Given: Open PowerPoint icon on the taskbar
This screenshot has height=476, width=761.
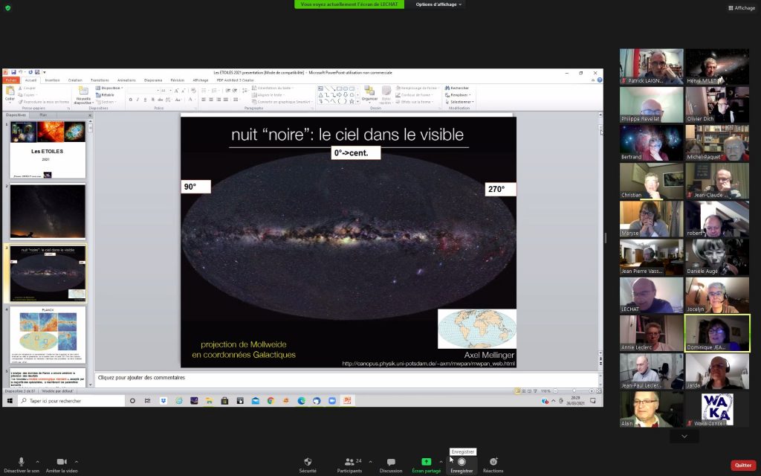Looking at the screenshot, I should [x=347, y=401].
